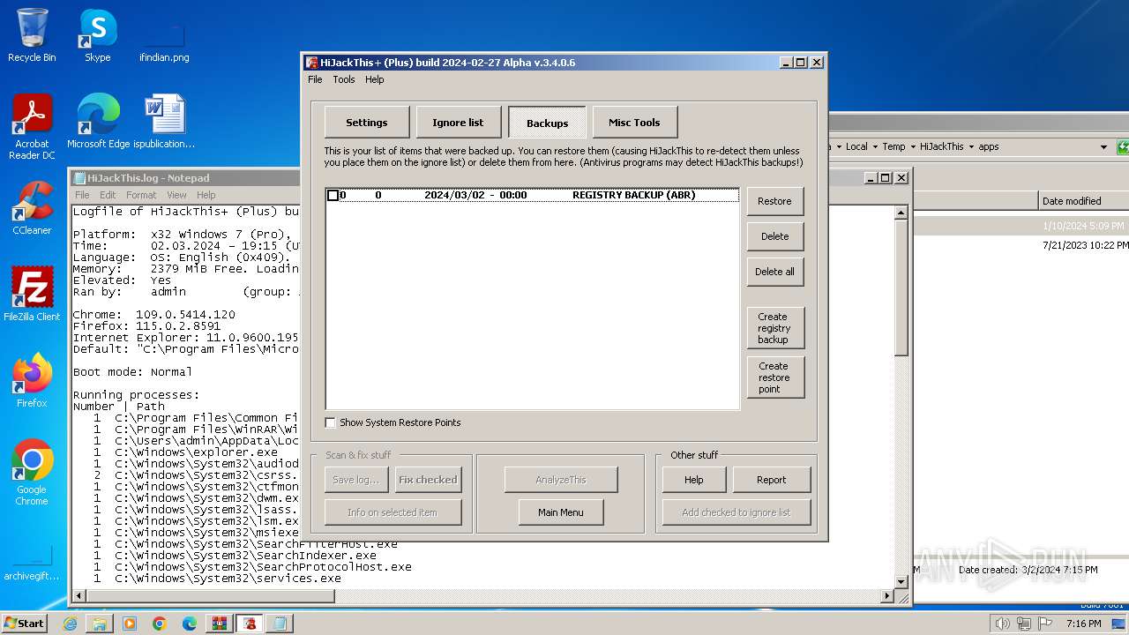The height and width of the screenshot is (635, 1129).
Task: Click the Report button
Action: [772, 480]
